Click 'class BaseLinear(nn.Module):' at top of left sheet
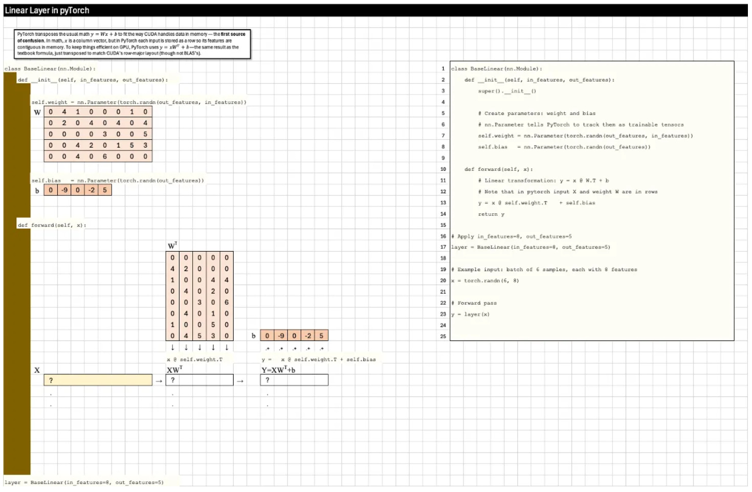The width and height of the screenshot is (752, 492). [50, 69]
